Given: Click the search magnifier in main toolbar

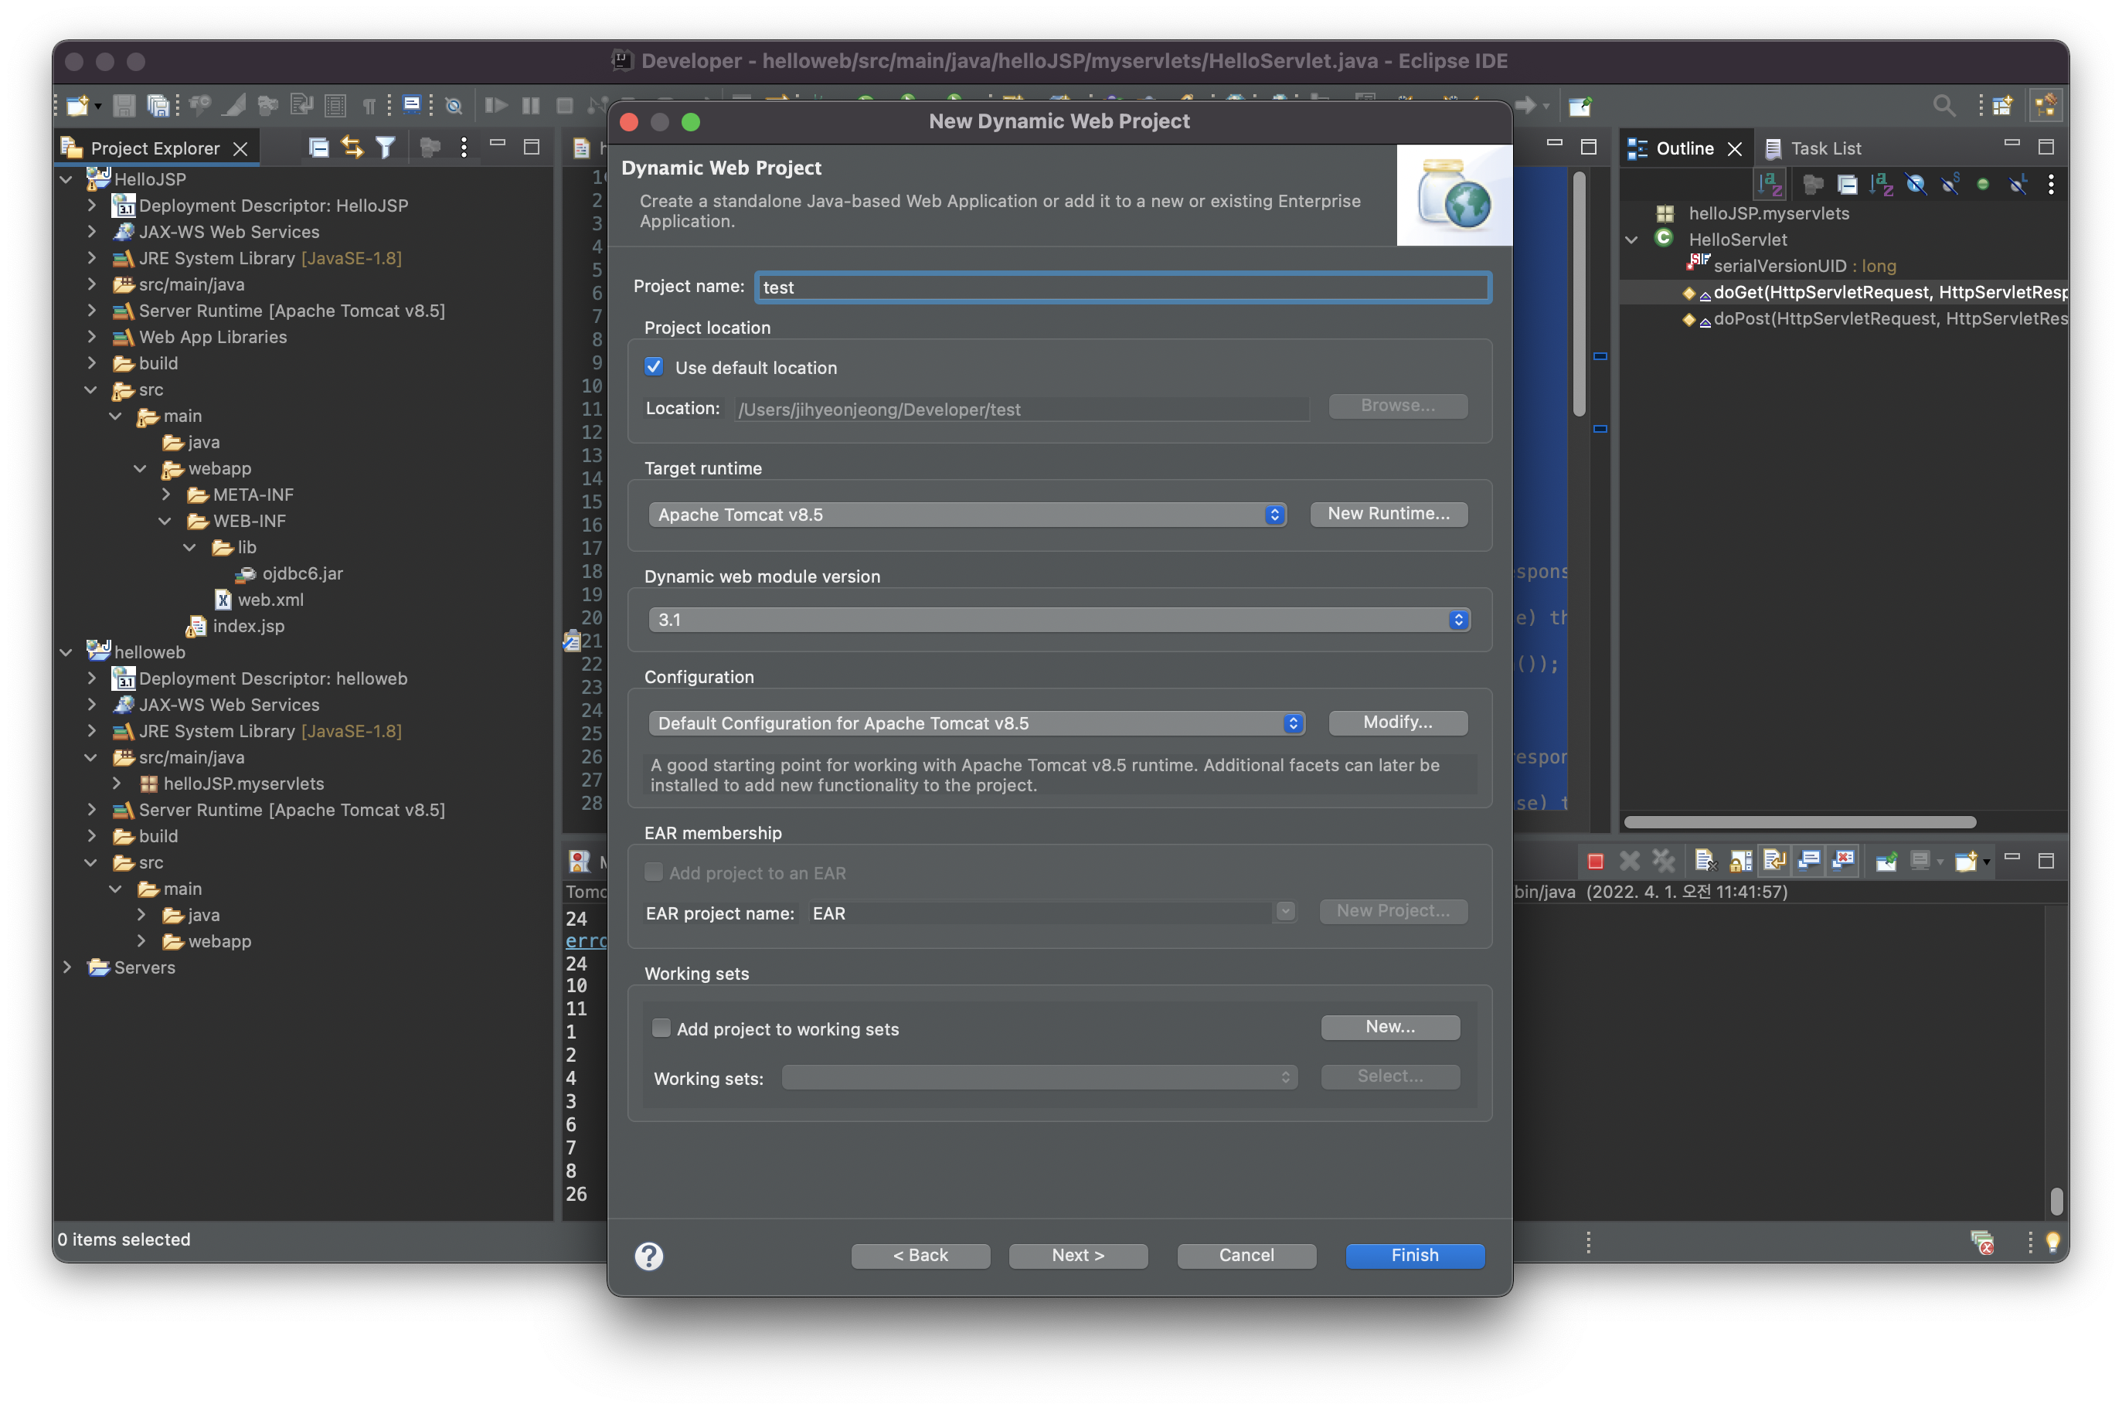Looking at the screenshot, I should coord(1943,105).
